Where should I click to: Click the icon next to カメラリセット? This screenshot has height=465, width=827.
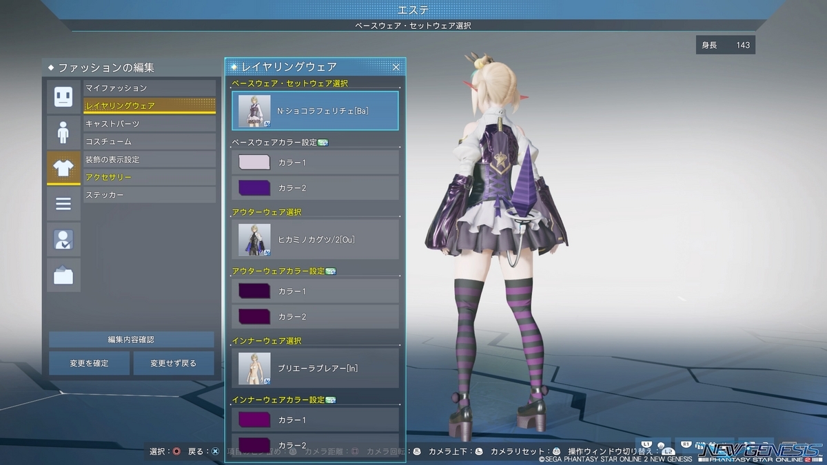[x=556, y=451]
